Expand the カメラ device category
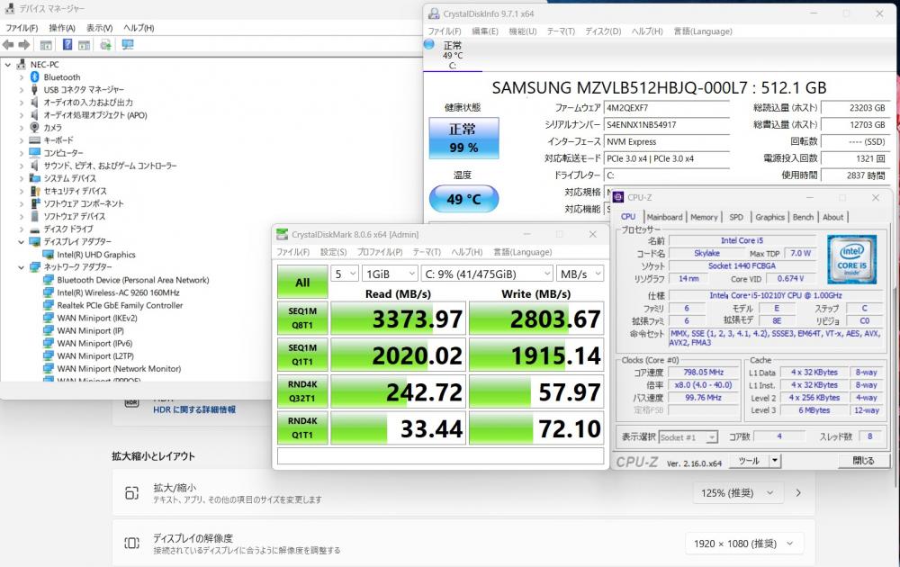 pos(22,128)
